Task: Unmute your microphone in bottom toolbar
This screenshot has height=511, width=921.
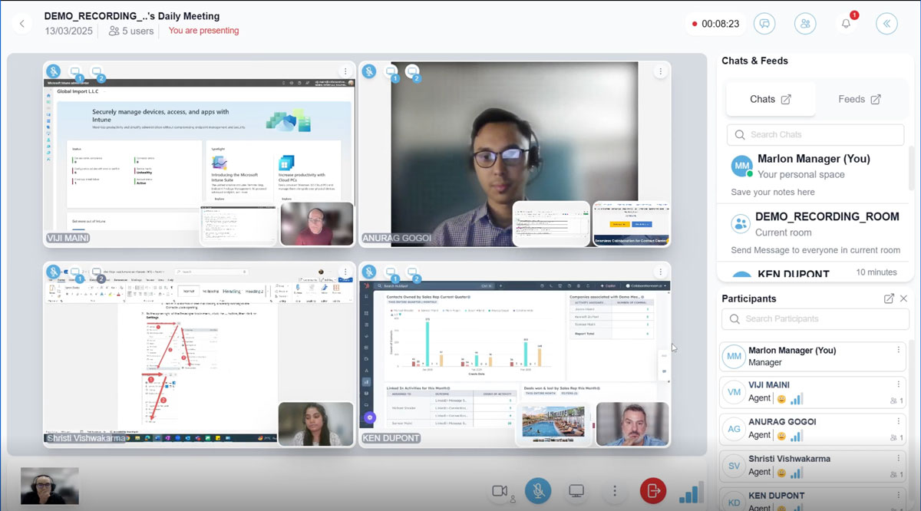Action: click(x=538, y=491)
